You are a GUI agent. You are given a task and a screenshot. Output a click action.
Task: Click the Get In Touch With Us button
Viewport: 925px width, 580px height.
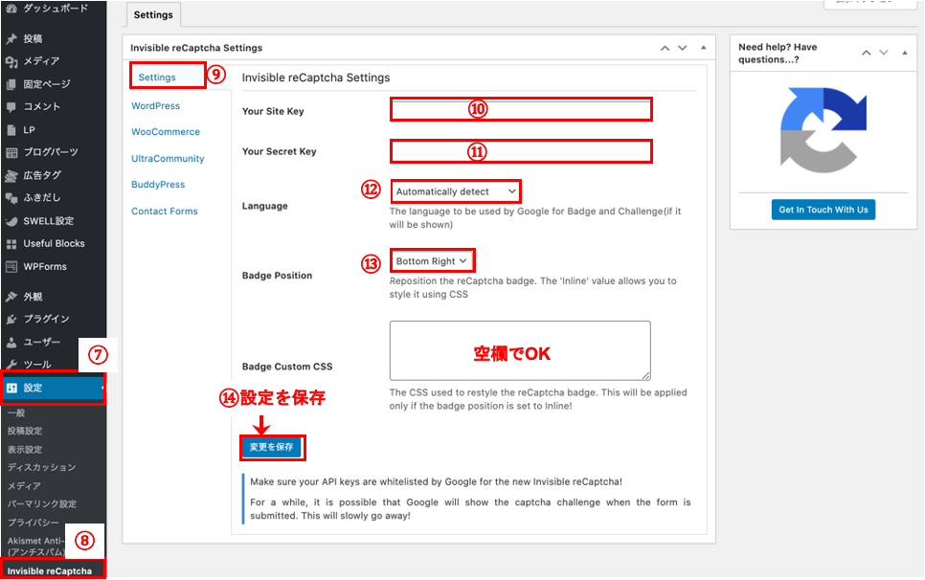[x=823, y=210]
